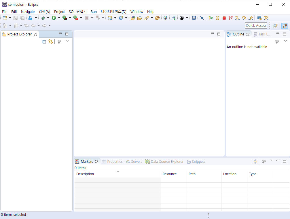
Task: Expand the Search flashlight dropdown arrow
Action: point(152,18)
